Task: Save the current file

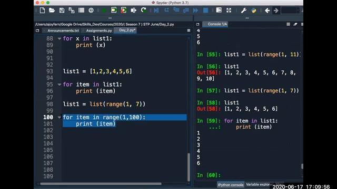Action: tap(62, 10)
